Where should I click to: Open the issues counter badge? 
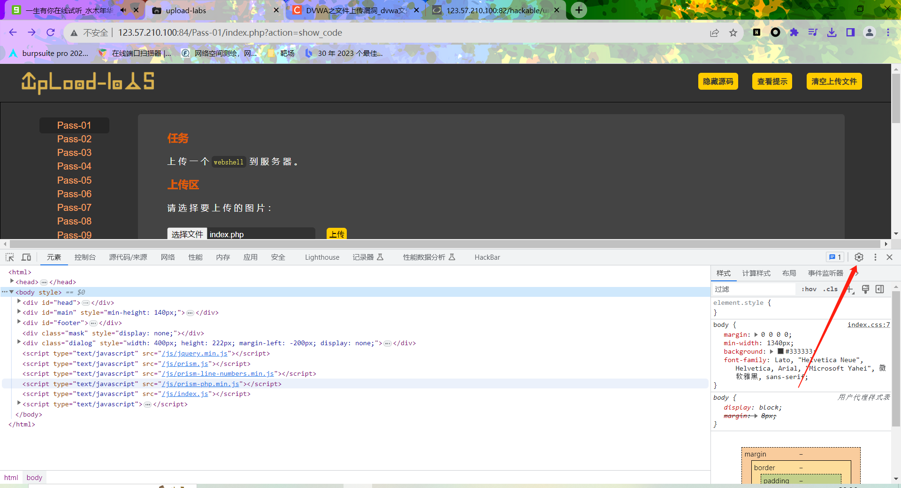coord(835,257)
